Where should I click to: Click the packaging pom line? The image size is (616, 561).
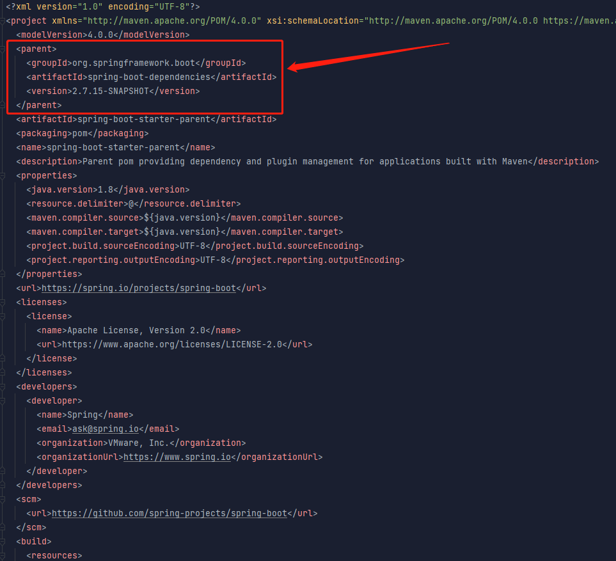pyautogui.click(x=83, y=133)
